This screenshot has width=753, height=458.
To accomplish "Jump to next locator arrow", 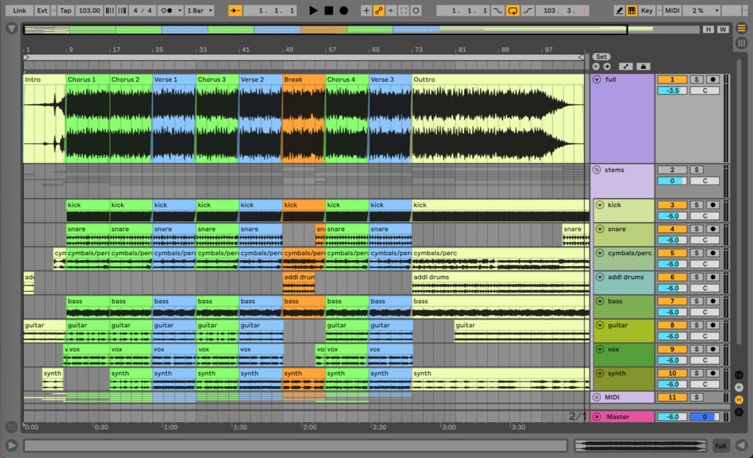I will coord(607,67).
